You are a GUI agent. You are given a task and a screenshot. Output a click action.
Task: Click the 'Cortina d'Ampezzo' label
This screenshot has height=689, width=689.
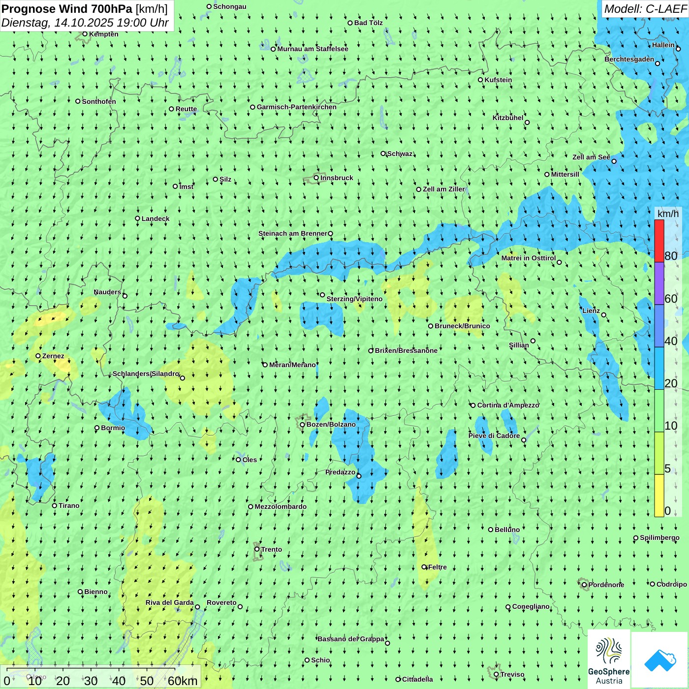click(508, 405)
